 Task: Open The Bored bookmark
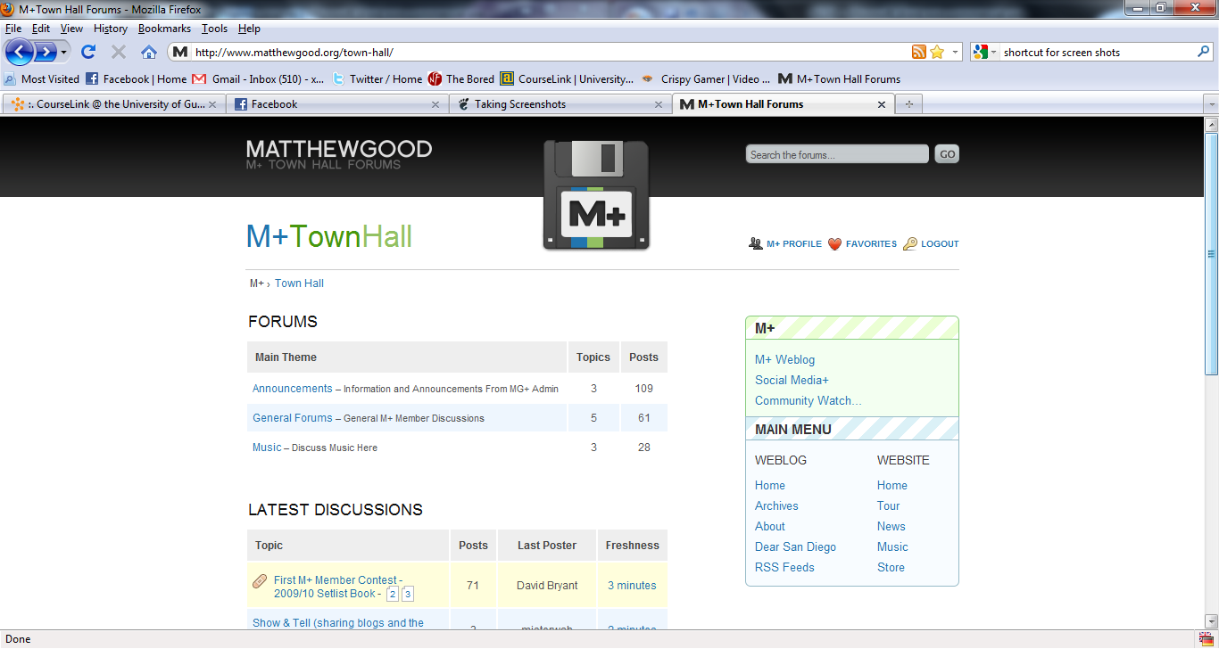[x=461, y=78]
